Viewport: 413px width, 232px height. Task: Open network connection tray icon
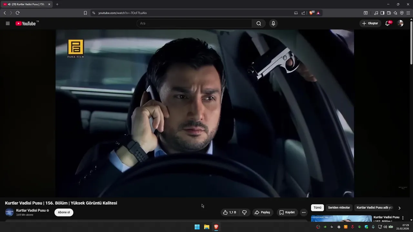click(380, 227)
